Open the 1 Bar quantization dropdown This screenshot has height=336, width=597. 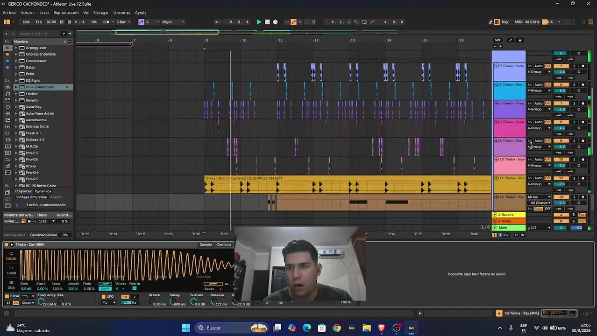pos(123,22)
